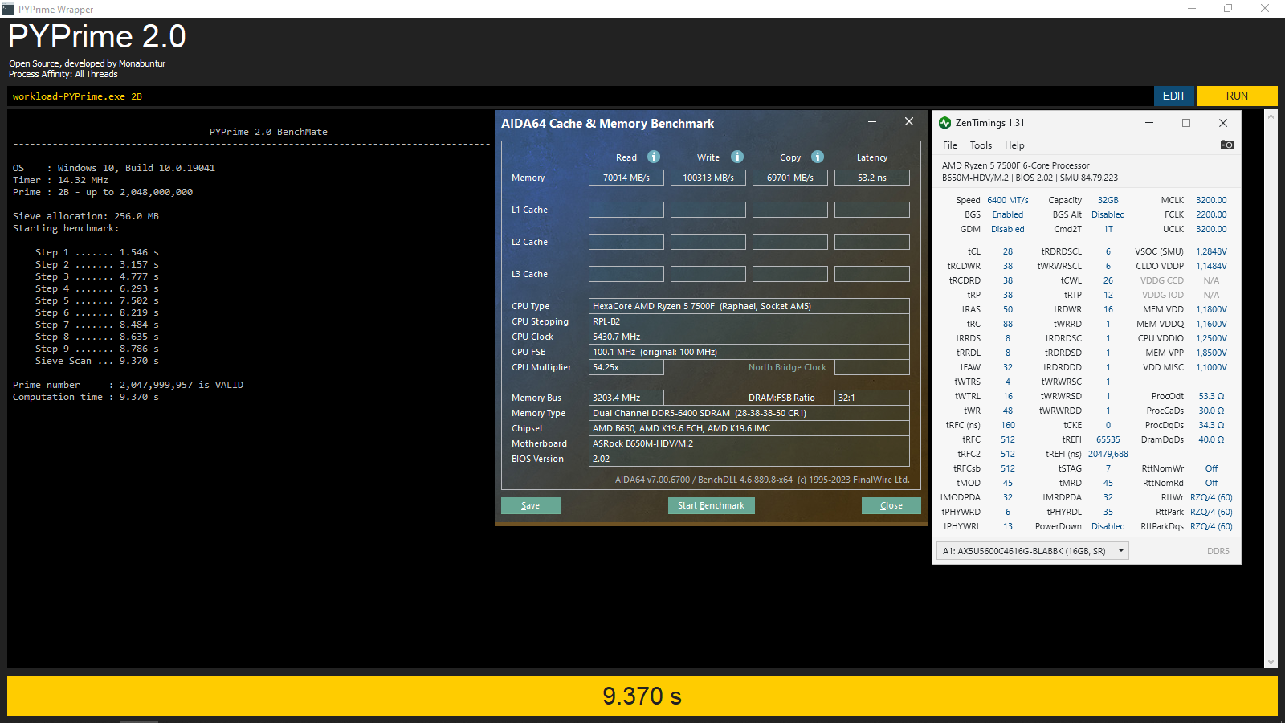Viewport: 1285px width, 723px height.
Task: Click the Computation time 9.370 s line
Action: [x=86, y=397]
